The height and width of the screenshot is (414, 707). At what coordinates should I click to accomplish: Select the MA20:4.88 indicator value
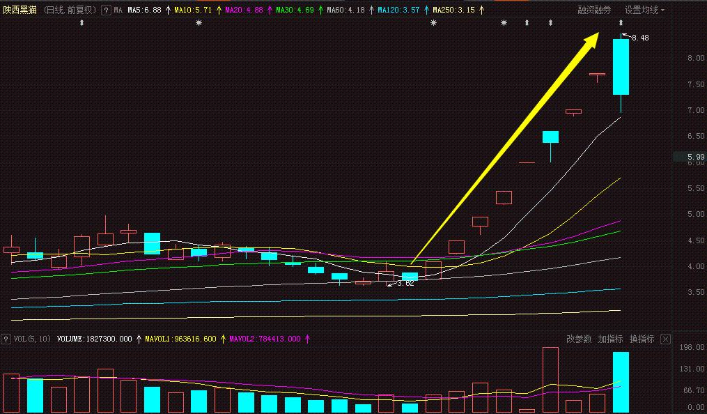pos(244,10)
